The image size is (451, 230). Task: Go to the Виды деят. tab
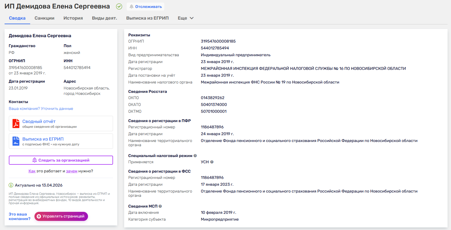point(104,18)
